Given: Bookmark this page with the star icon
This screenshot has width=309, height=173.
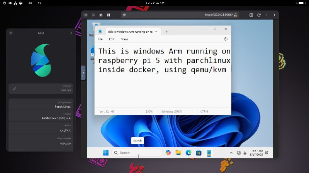Looking at the screenshot, I should tap(124, 15).
